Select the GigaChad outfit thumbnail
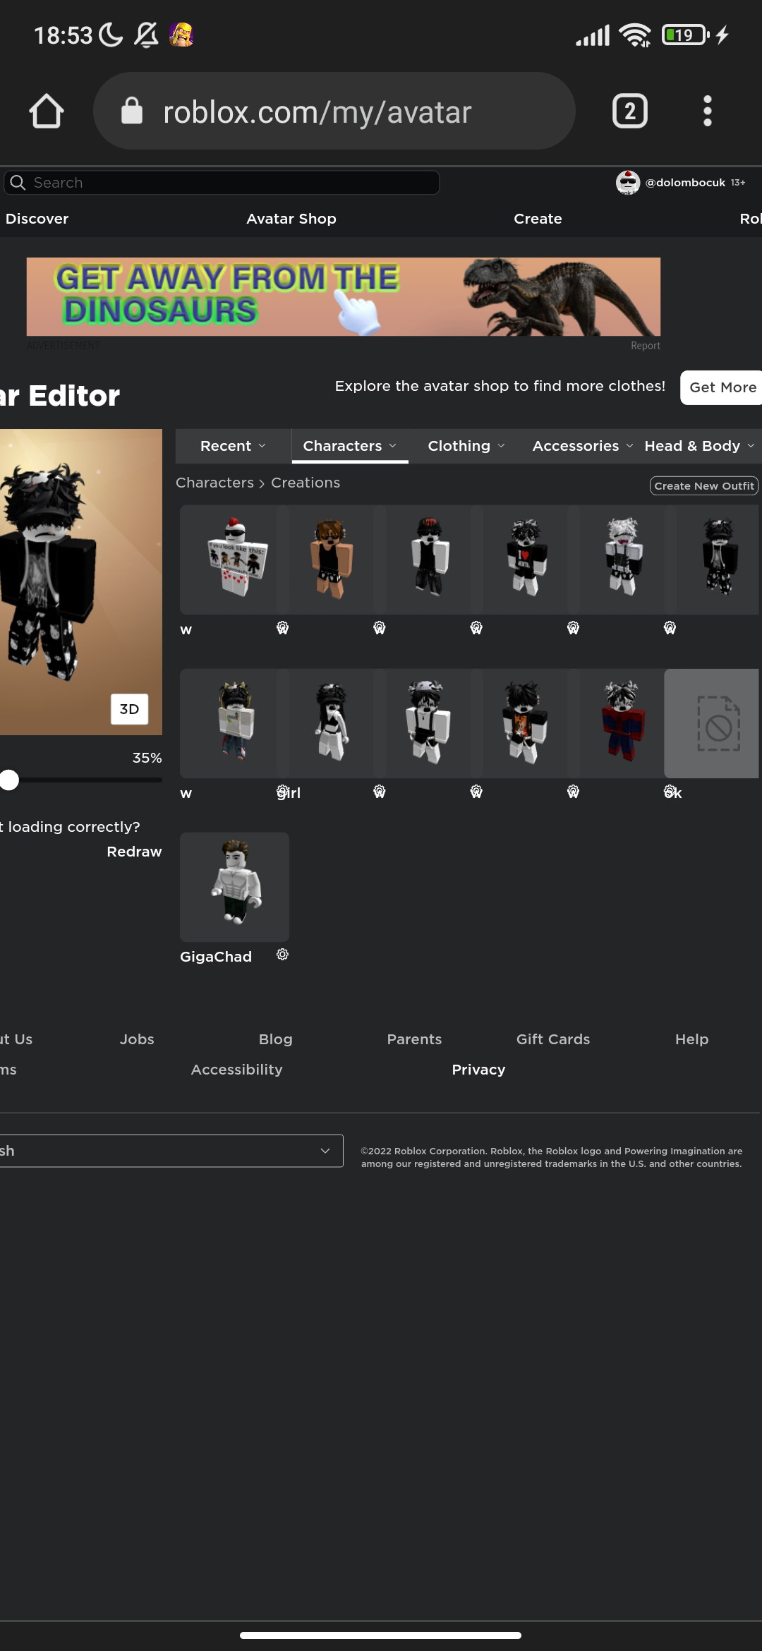Image resolution: width=762 pixels, height=1651 pixels. 234,887
